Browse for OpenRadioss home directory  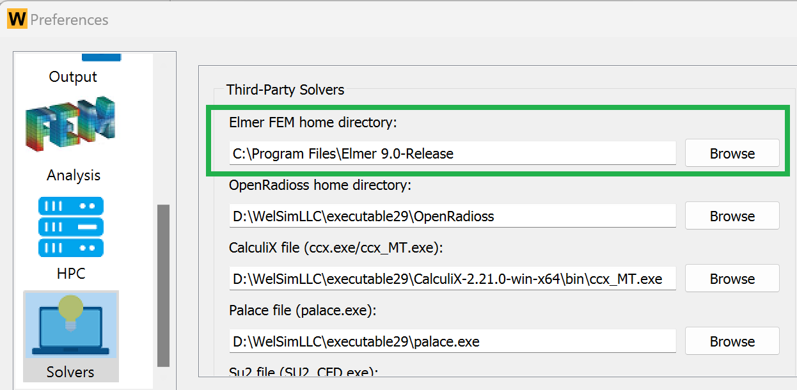[732, 216]
